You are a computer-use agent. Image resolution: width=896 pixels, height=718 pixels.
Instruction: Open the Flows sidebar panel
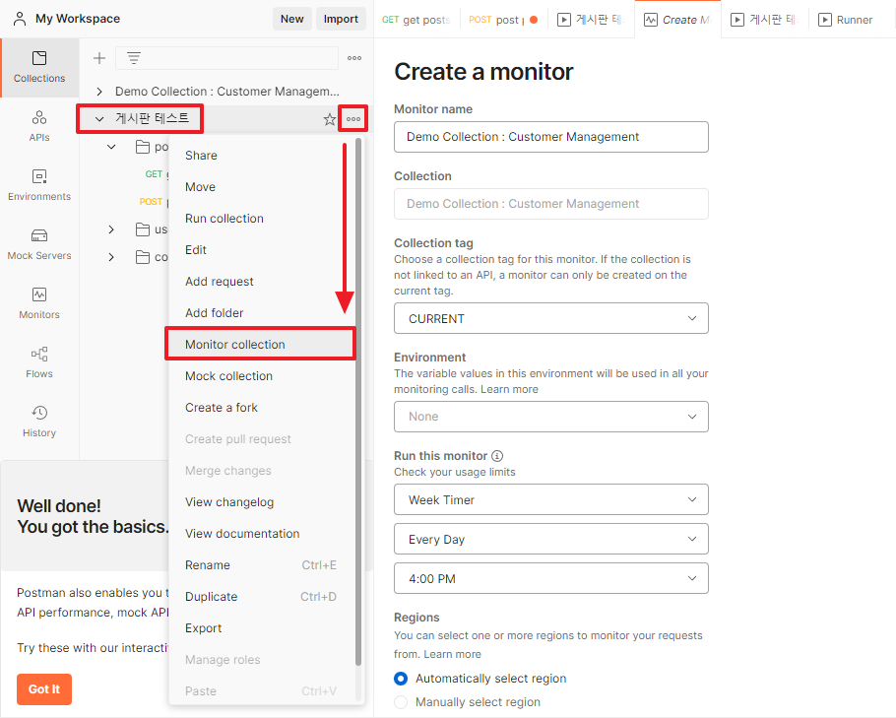[x=39, y=362]
